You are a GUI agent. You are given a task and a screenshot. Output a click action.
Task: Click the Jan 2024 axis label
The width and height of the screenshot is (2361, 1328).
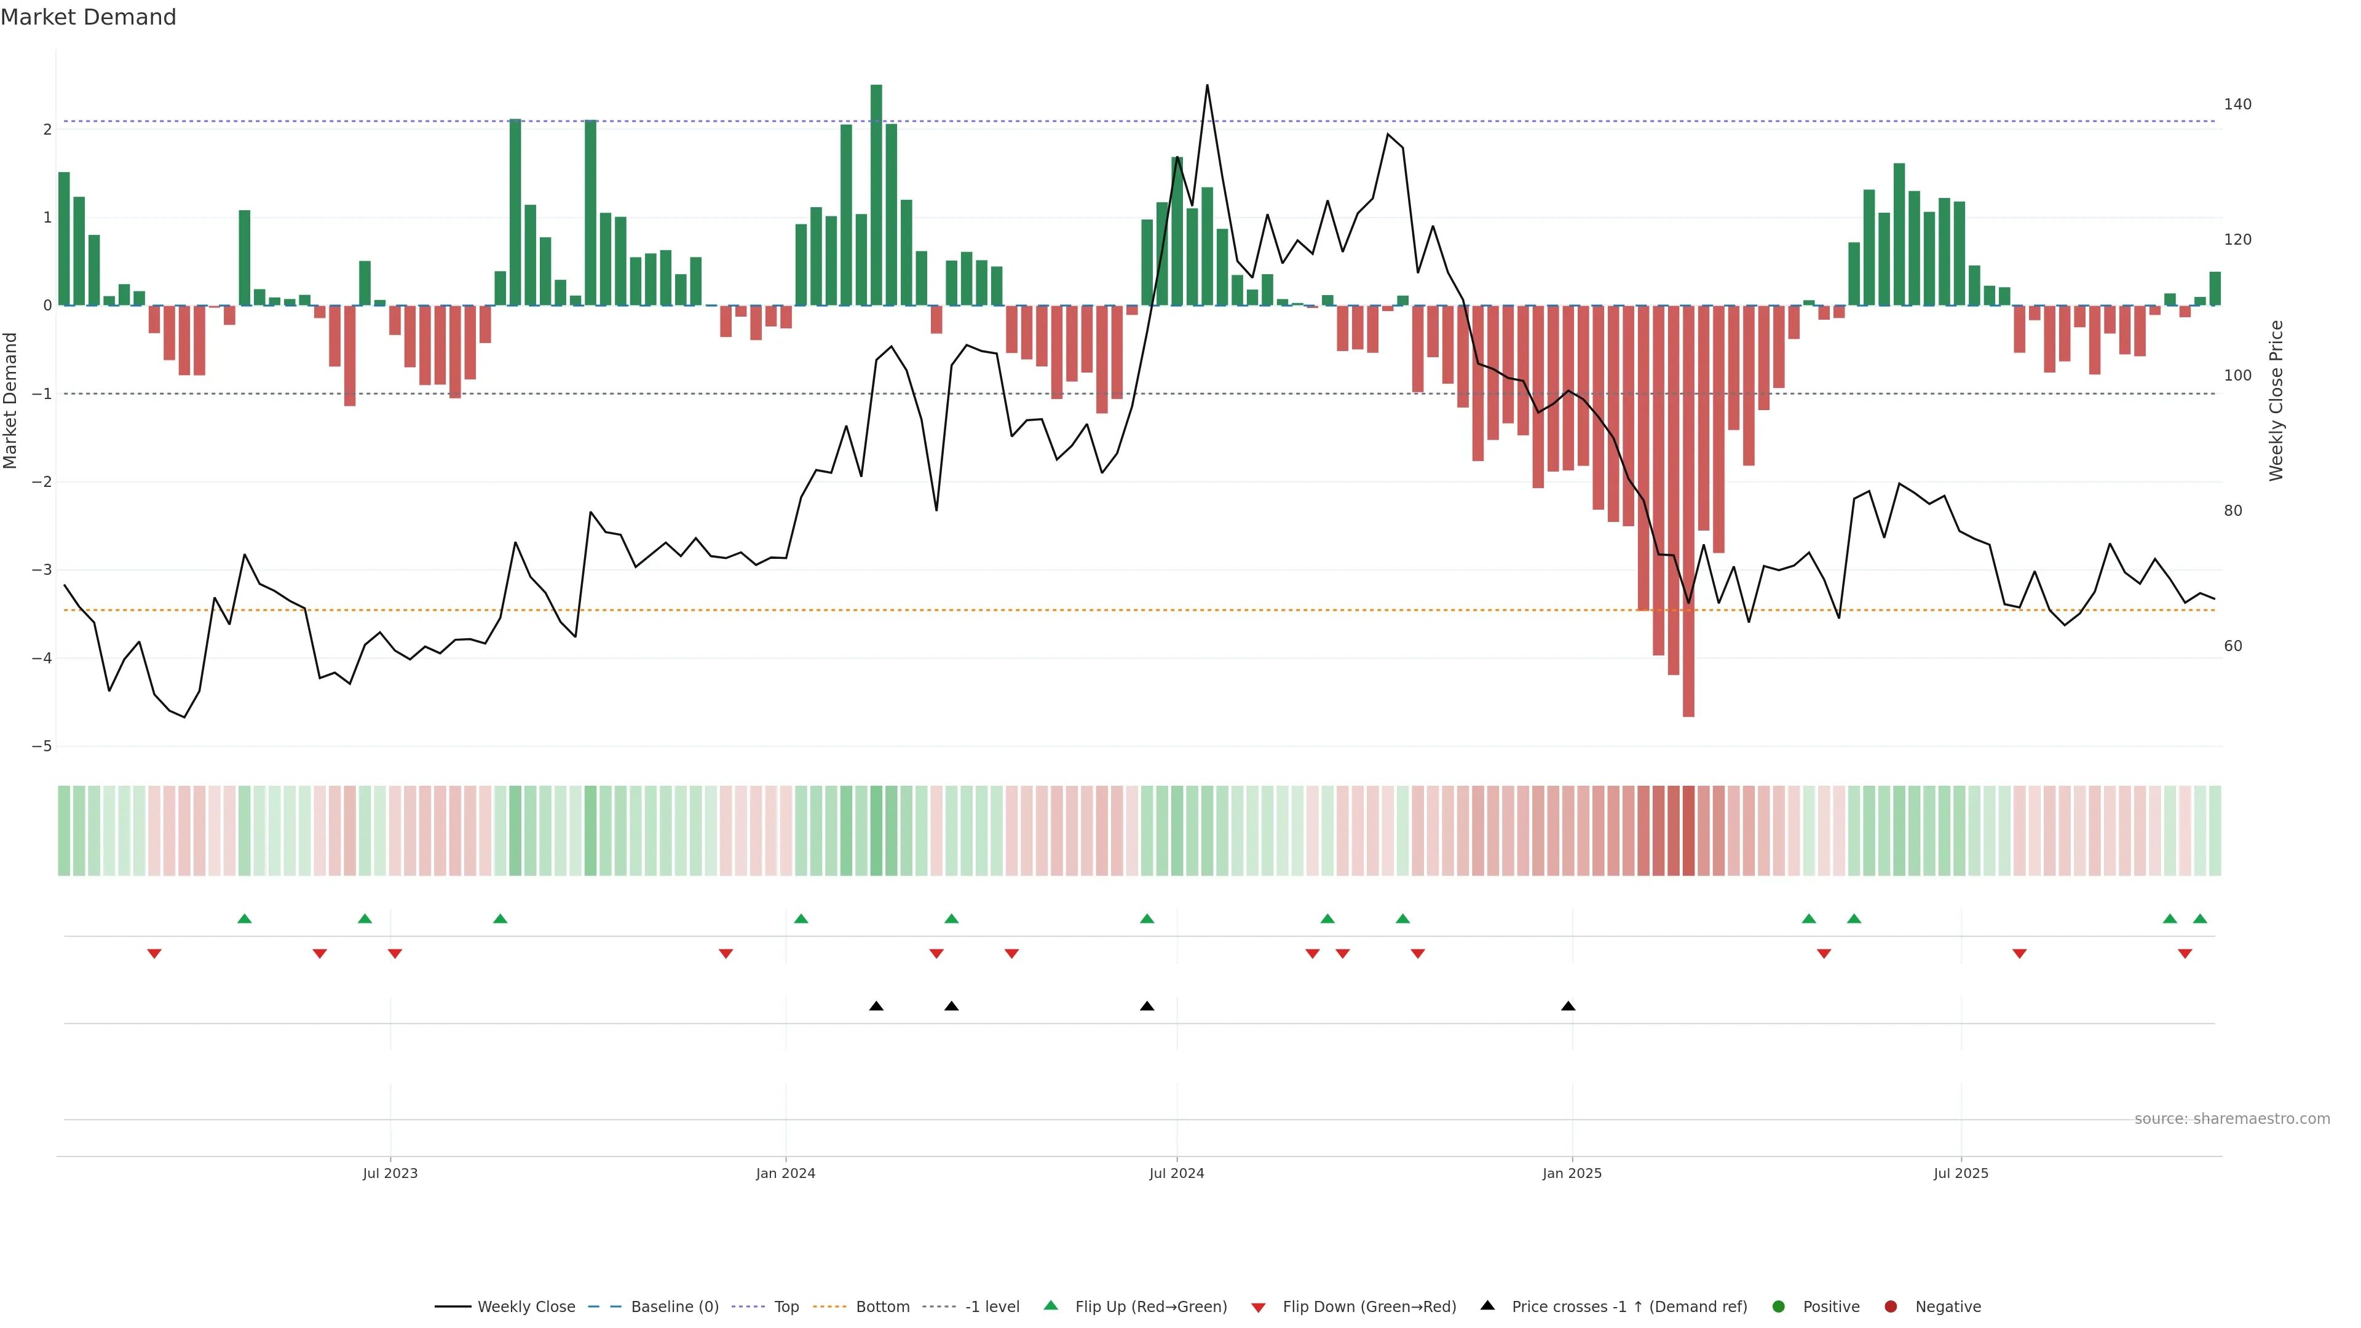(786, 1173)
